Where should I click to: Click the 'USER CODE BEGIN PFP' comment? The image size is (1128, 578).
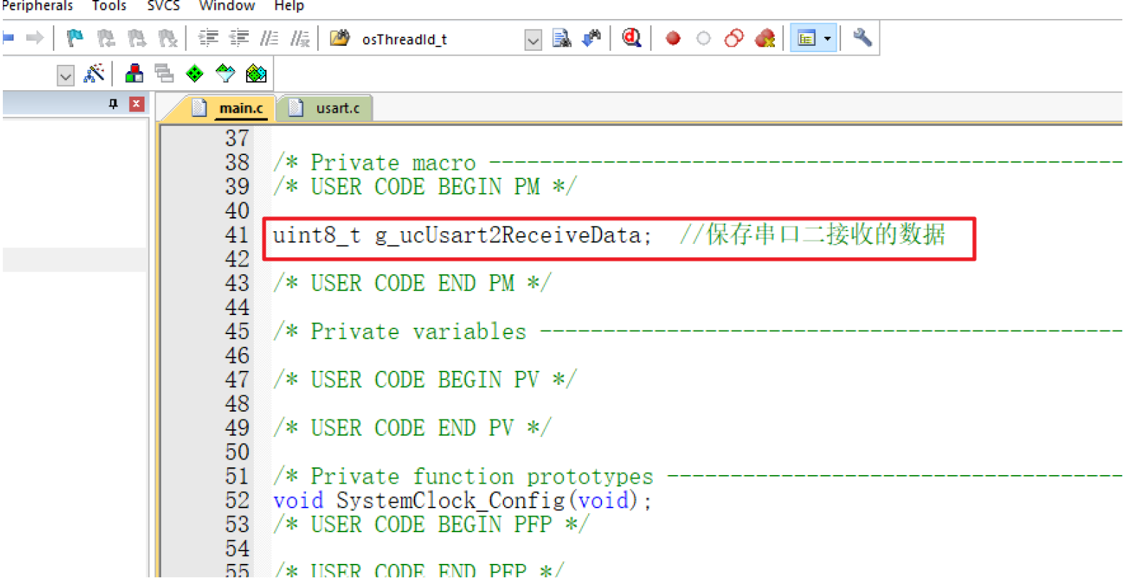(x=431, y=524)
